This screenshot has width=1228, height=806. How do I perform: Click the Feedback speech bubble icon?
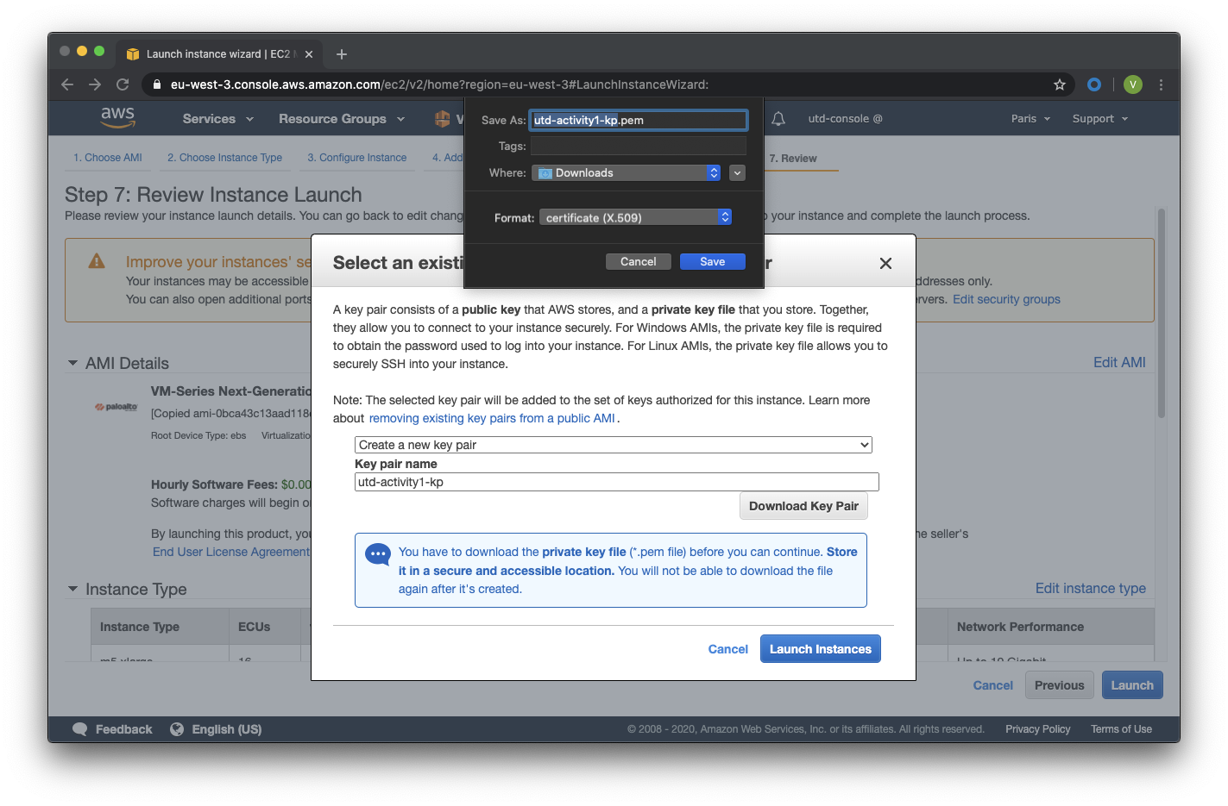point(80,729)
